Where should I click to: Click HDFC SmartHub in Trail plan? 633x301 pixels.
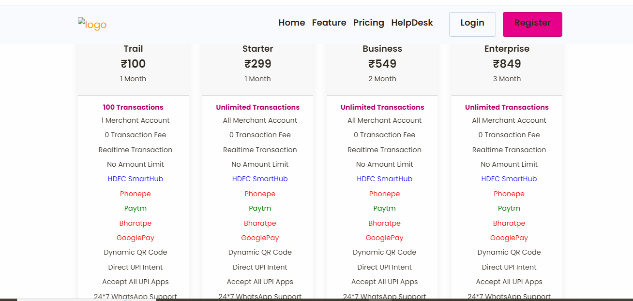coord(136,179)
